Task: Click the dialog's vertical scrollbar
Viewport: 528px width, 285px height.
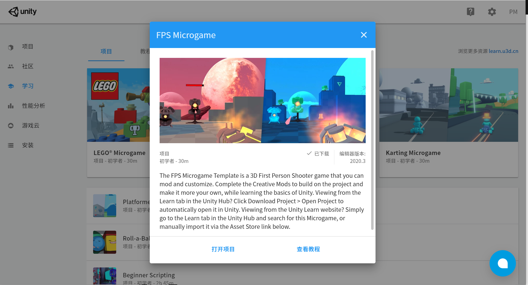Action: pyautogui.click(x=372, y=140)
